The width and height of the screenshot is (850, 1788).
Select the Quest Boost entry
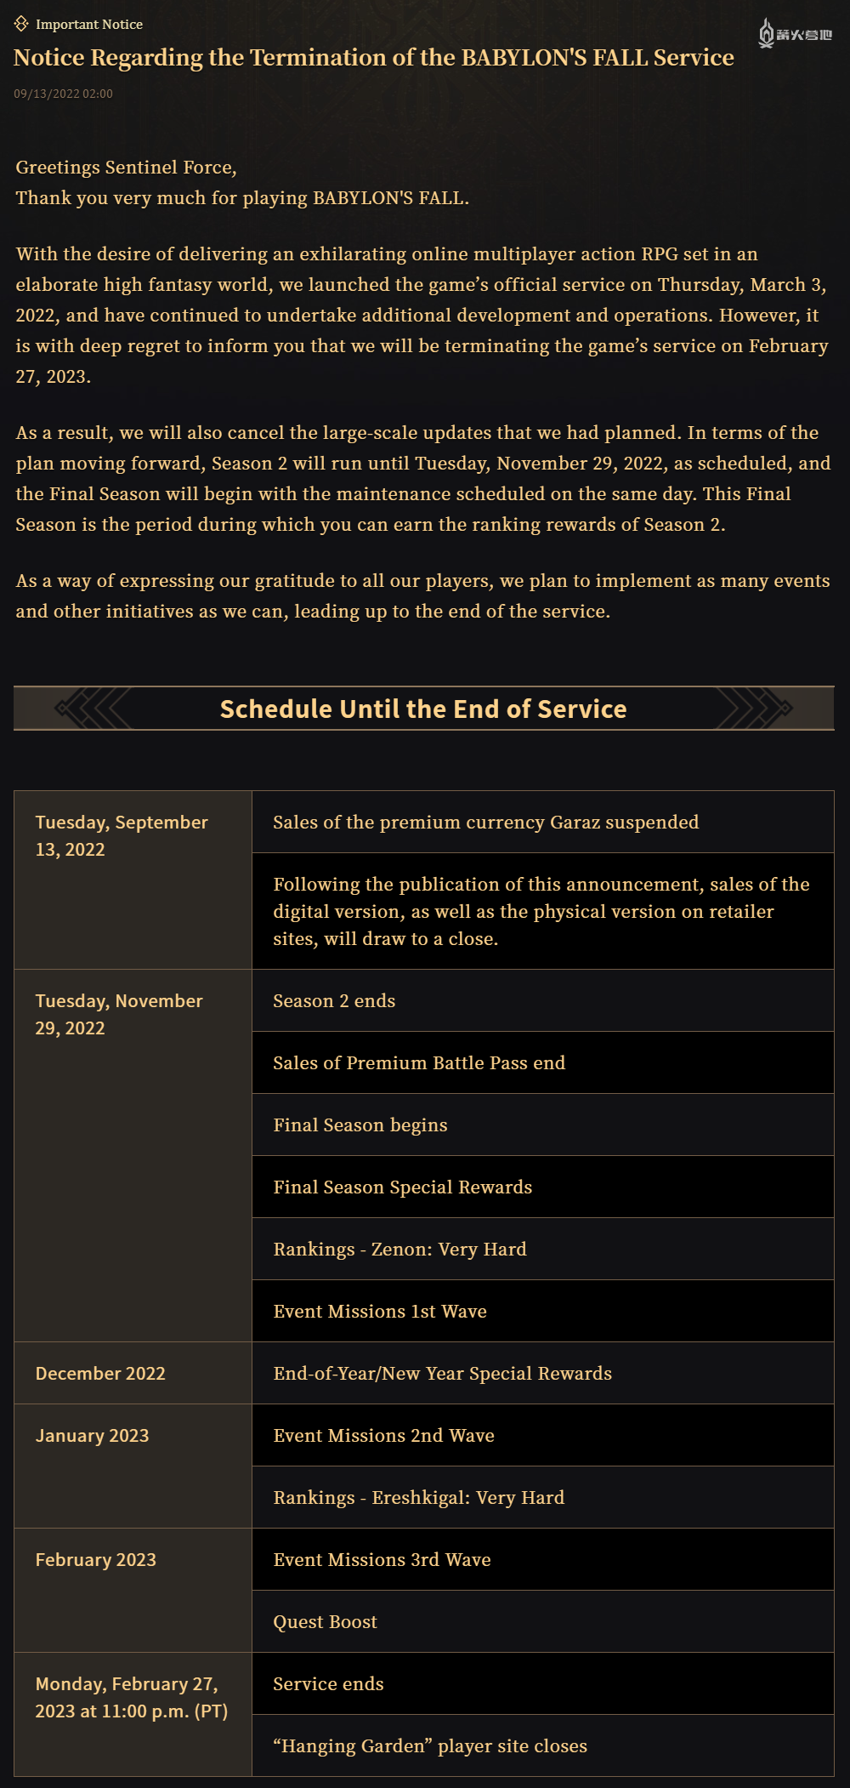(326, 1622)
